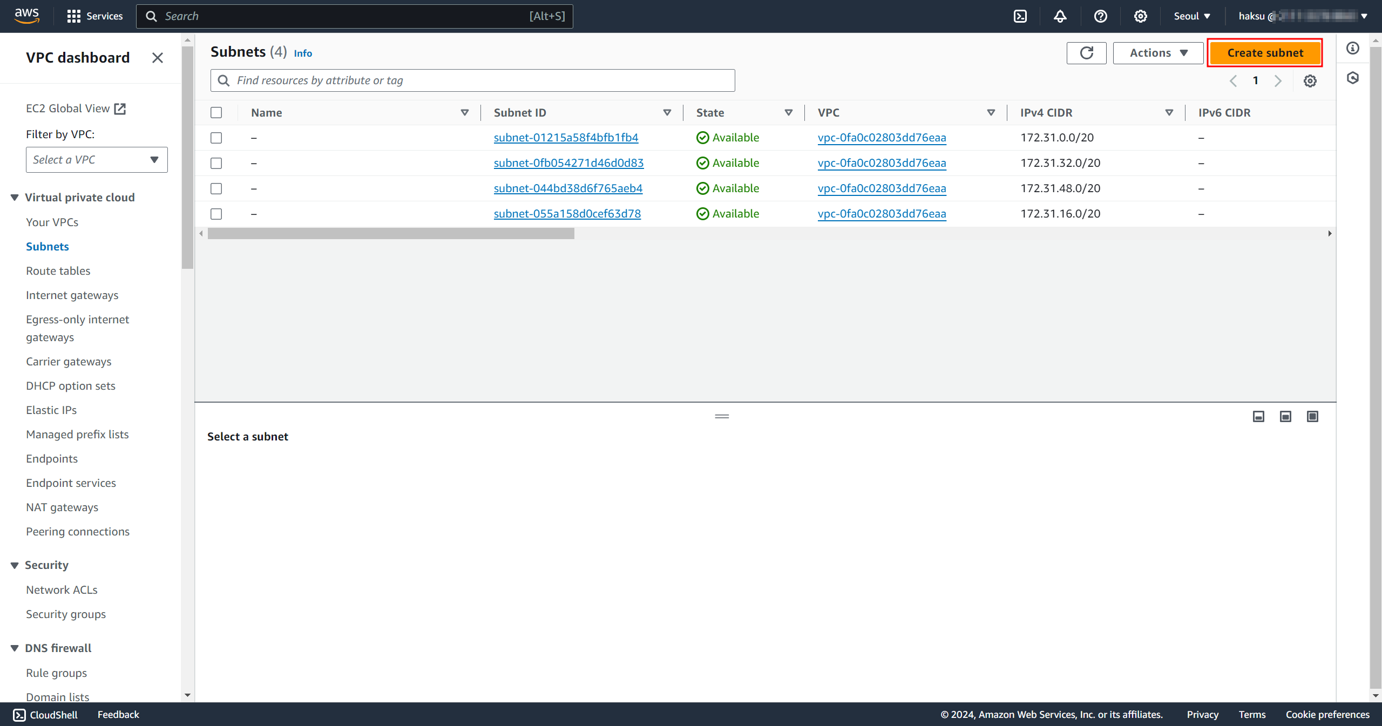
Task: Open the Actions dropdown
Action: [1158, 53]
